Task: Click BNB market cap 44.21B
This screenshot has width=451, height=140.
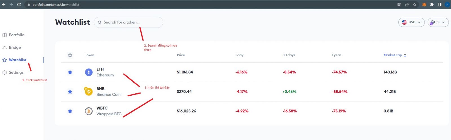Action: pos(390,92)
